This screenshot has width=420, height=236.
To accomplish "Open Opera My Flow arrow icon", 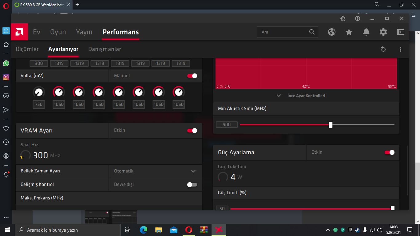I will 6,110.
